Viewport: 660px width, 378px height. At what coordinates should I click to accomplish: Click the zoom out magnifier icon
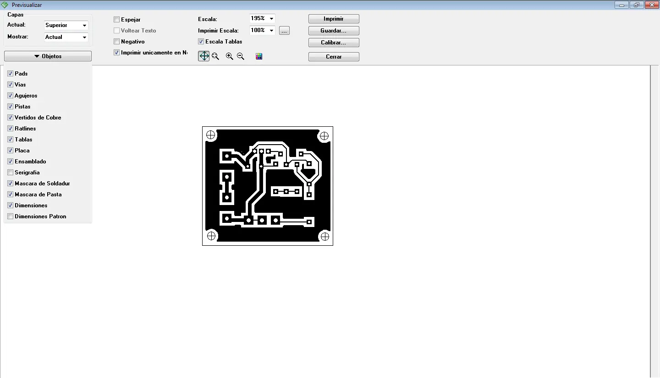click(241, 56)
